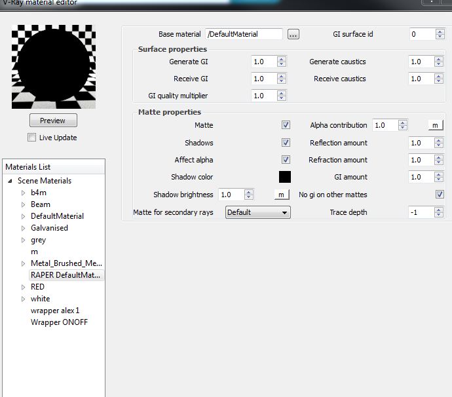Select the Beam material label
452x397 pixels.
click(41, 204)
